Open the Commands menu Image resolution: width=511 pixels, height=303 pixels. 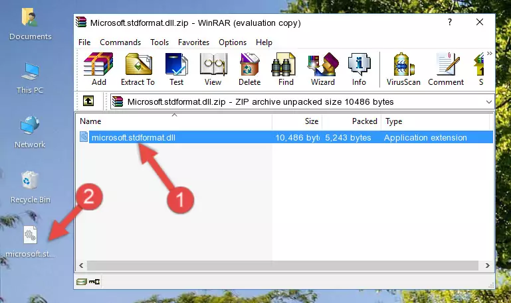pyautogui.click(x=120, y=42)
